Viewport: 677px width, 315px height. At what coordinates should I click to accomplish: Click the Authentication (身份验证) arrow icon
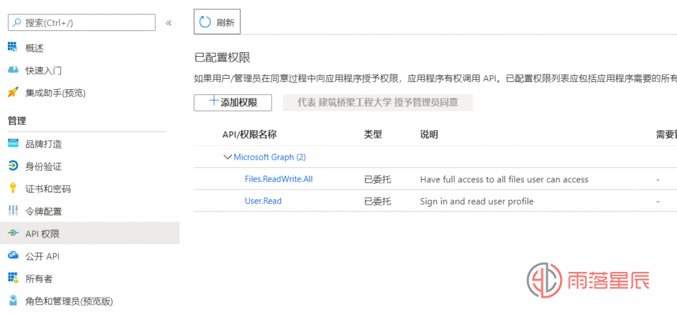(13, 166)
